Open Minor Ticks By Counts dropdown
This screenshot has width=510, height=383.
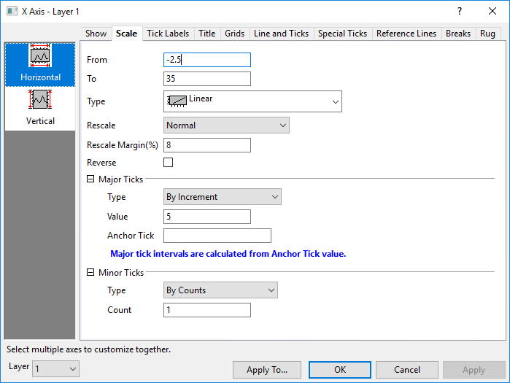coord(220,290)
